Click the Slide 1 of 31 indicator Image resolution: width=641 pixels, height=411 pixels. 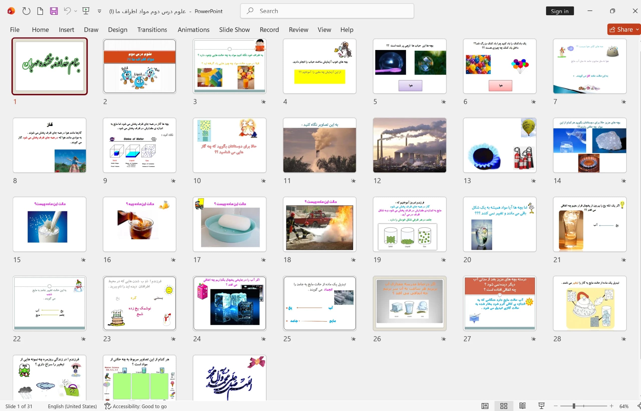(x=19, y=406)
